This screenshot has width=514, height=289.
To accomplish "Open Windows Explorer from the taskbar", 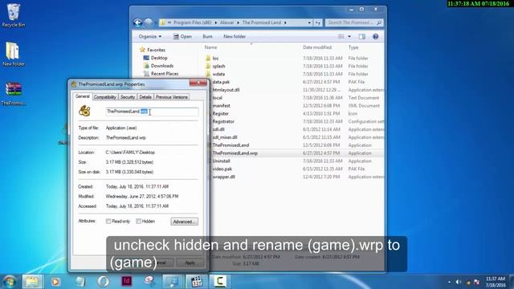I will coord(32,282).
